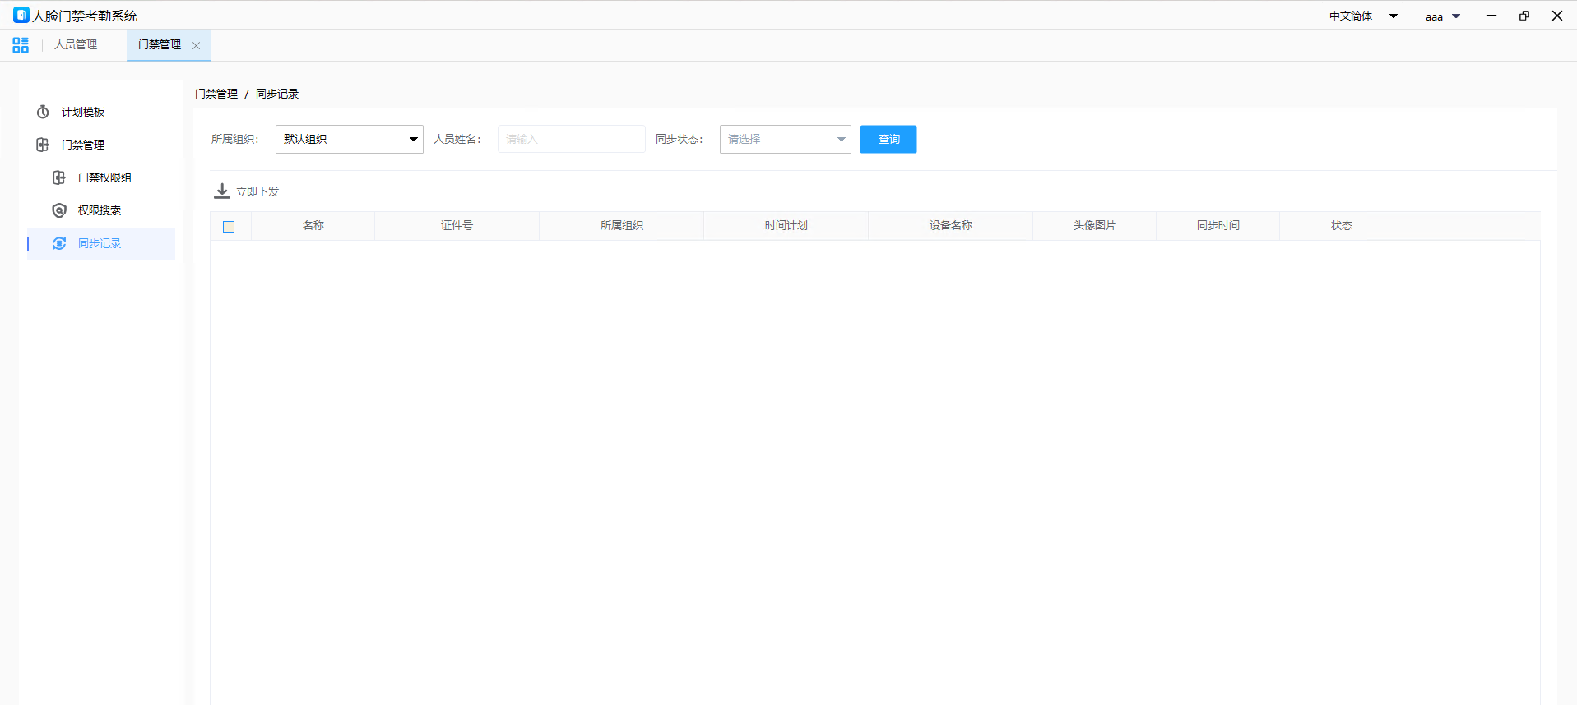Focus the 人员姓名 input field

click(x=571, y=140)
